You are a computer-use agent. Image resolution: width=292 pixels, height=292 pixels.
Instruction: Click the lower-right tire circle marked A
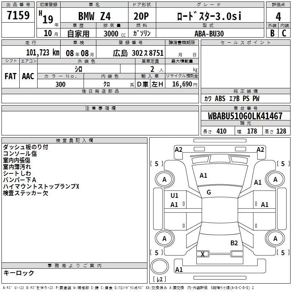275,238
